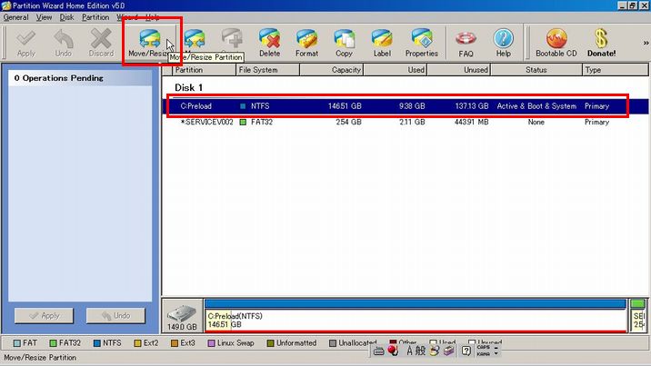Open the Disk menu

point(66,17)
